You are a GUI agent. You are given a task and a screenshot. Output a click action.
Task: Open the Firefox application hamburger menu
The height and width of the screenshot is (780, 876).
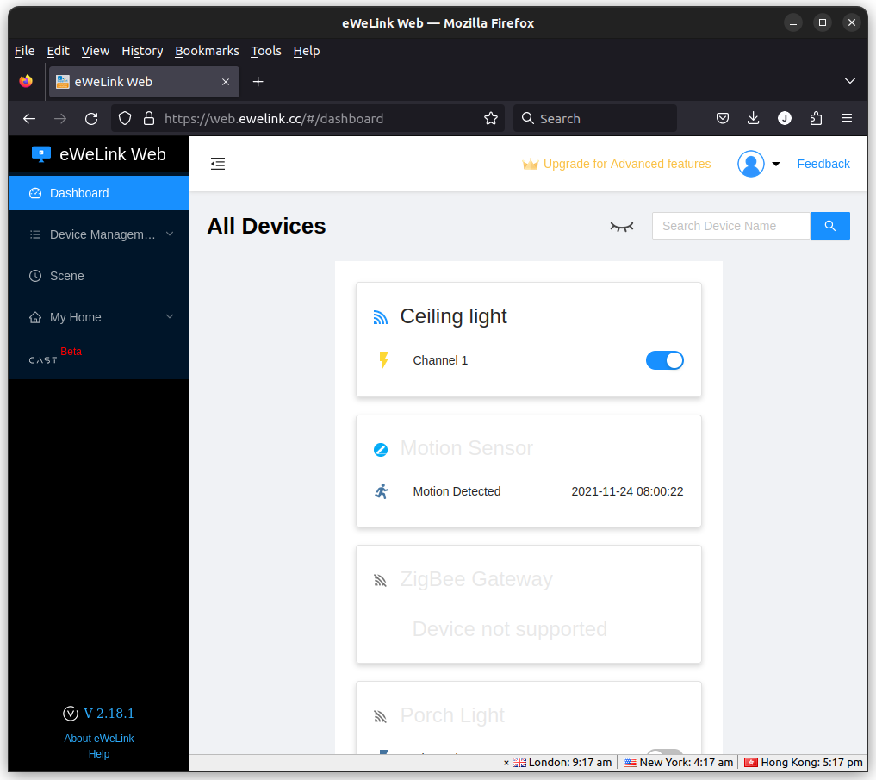[847, 118]
